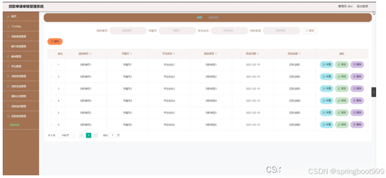This screenshot has height=178, width=386.
Task: Sort table by 学籍号 column arrows
Action: pyautogui.click(x=131, y=53)
